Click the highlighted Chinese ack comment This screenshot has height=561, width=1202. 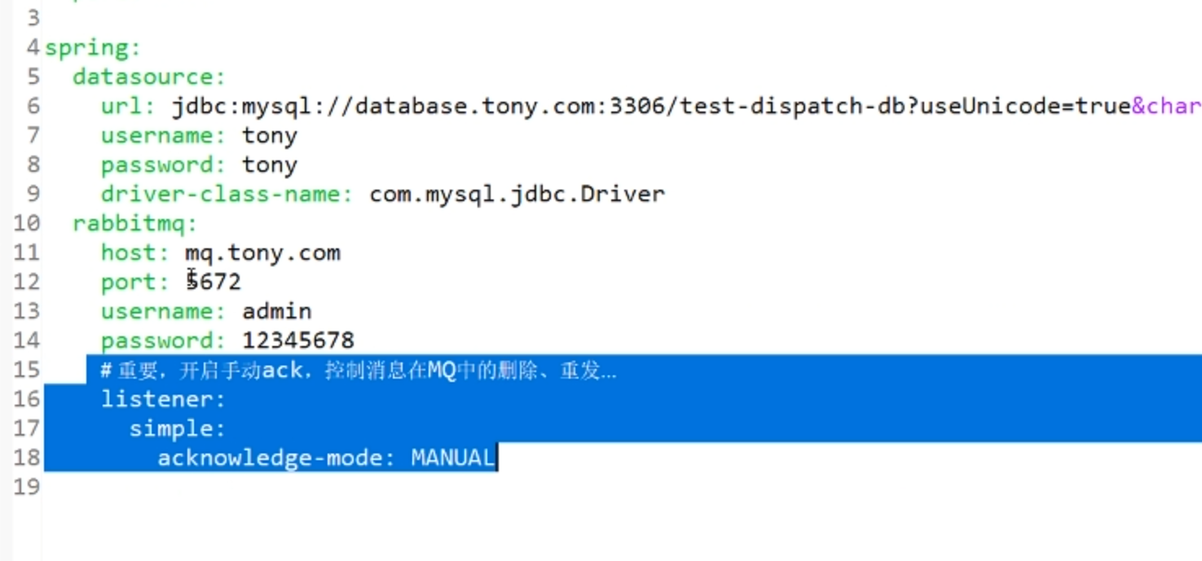pos(359,370)
